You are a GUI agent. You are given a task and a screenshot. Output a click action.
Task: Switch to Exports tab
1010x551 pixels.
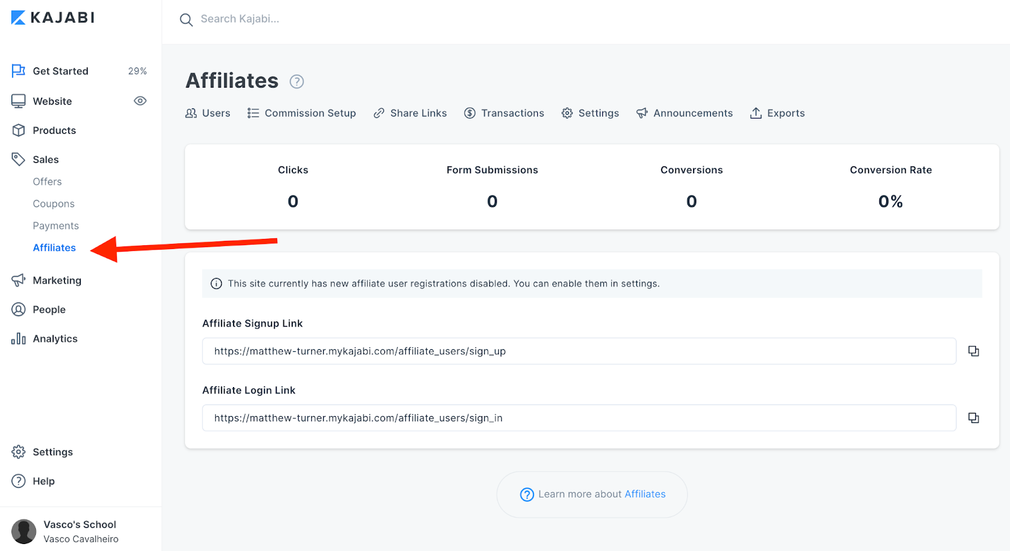[786, 113]
